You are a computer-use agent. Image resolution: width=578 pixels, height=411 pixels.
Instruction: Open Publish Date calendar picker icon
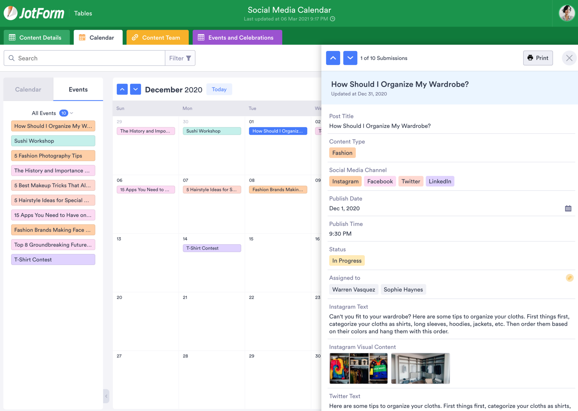point(568,208)
